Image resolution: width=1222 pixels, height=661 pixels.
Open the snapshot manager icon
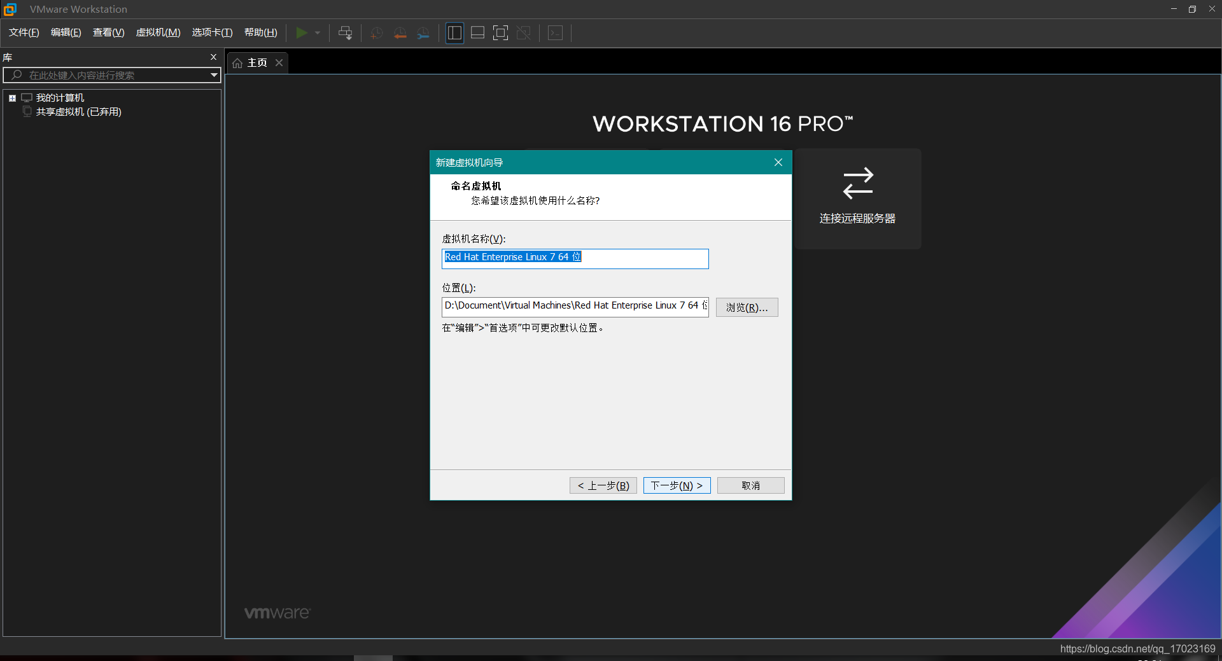tap(423, 33)
